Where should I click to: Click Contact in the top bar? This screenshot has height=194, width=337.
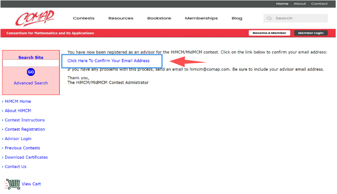pos(319,4)
